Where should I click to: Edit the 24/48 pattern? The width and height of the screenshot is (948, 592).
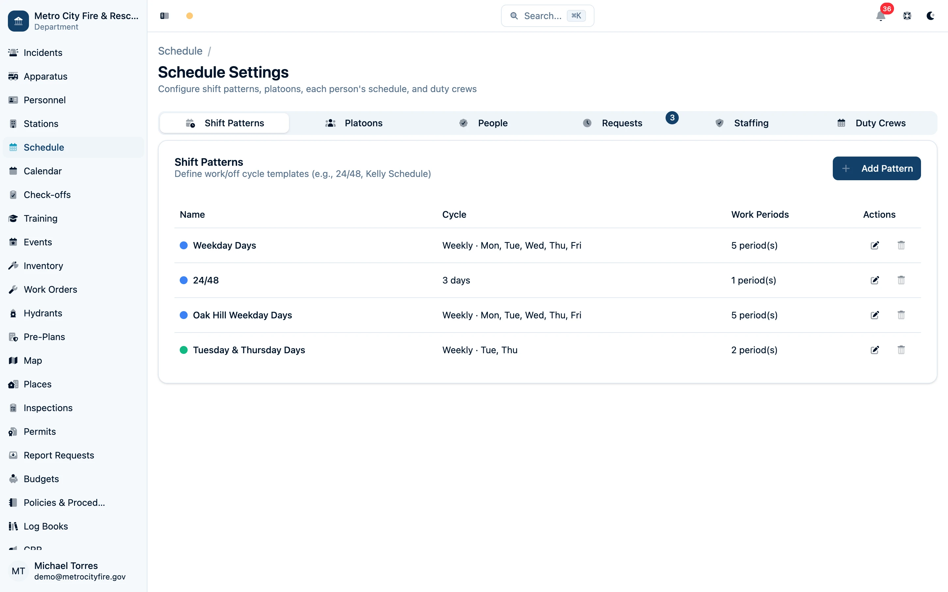[875, 280]
